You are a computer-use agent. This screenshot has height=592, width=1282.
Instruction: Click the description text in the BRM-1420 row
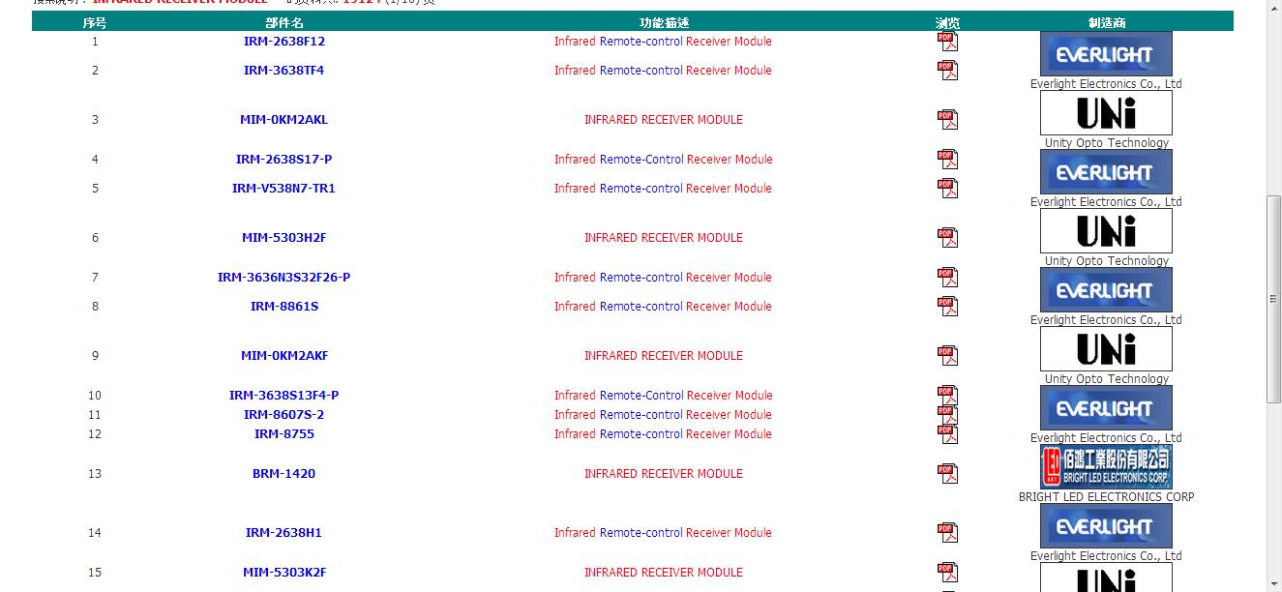point(664,474)
